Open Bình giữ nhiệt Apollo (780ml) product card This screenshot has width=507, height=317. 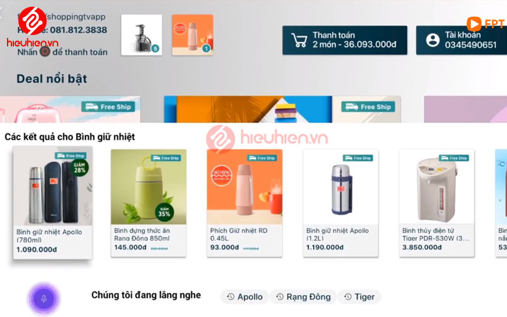[x=53, y=202]
